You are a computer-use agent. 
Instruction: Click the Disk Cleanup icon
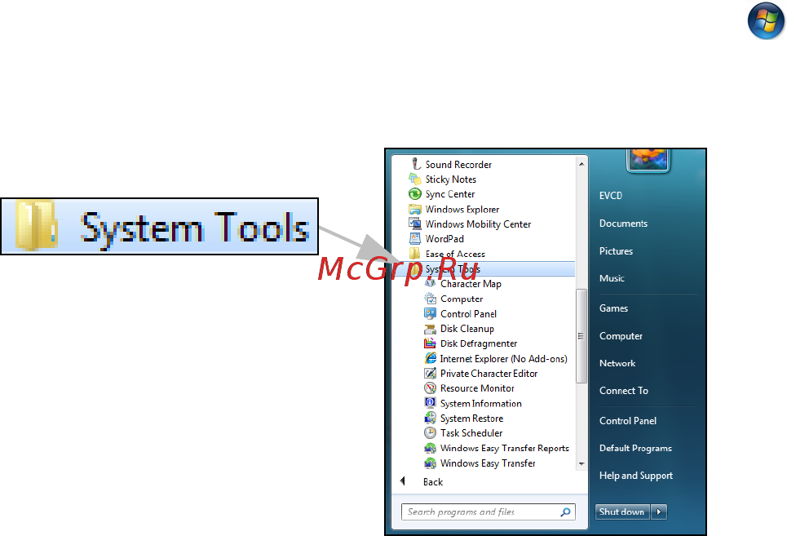pos(430,329)
